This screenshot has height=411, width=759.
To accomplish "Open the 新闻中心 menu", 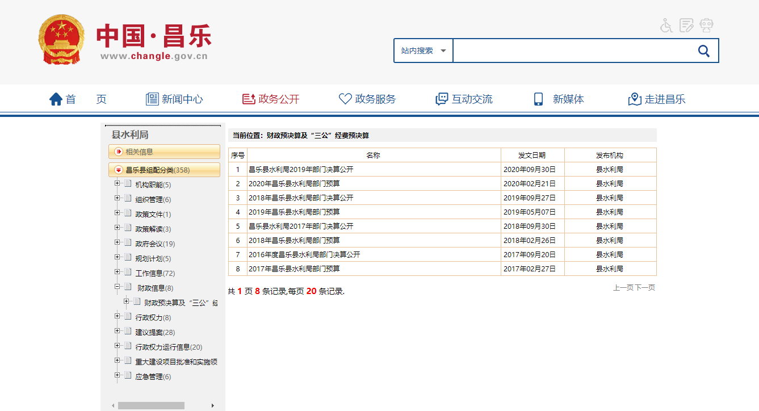I will coord(175,99).
